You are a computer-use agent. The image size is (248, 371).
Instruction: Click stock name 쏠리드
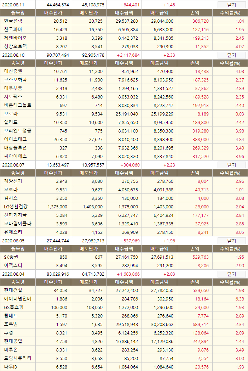(11, 123)
